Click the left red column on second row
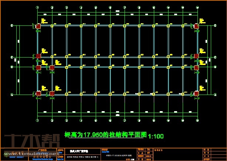The image size is (227, 161). point(38,56)
